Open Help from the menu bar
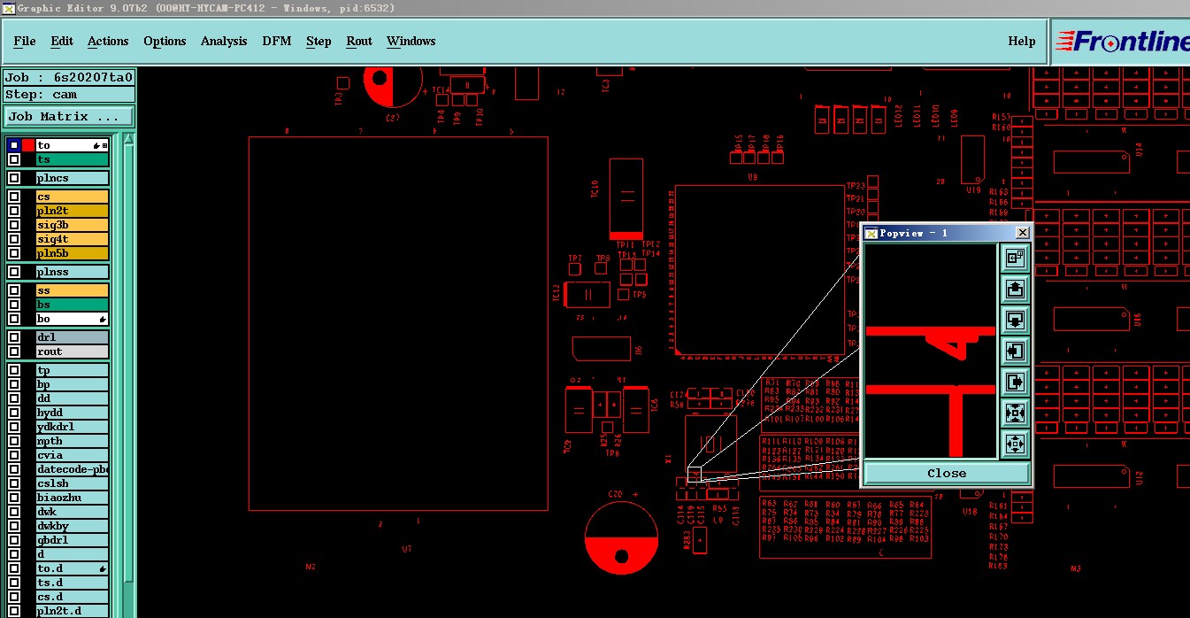Image resolution: width=1190 pixels, height=618 pixels. (x=1021, y=41)
